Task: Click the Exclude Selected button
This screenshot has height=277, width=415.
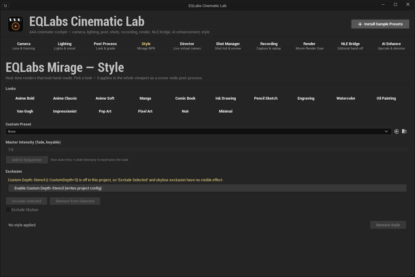Action: click(27, 201)
